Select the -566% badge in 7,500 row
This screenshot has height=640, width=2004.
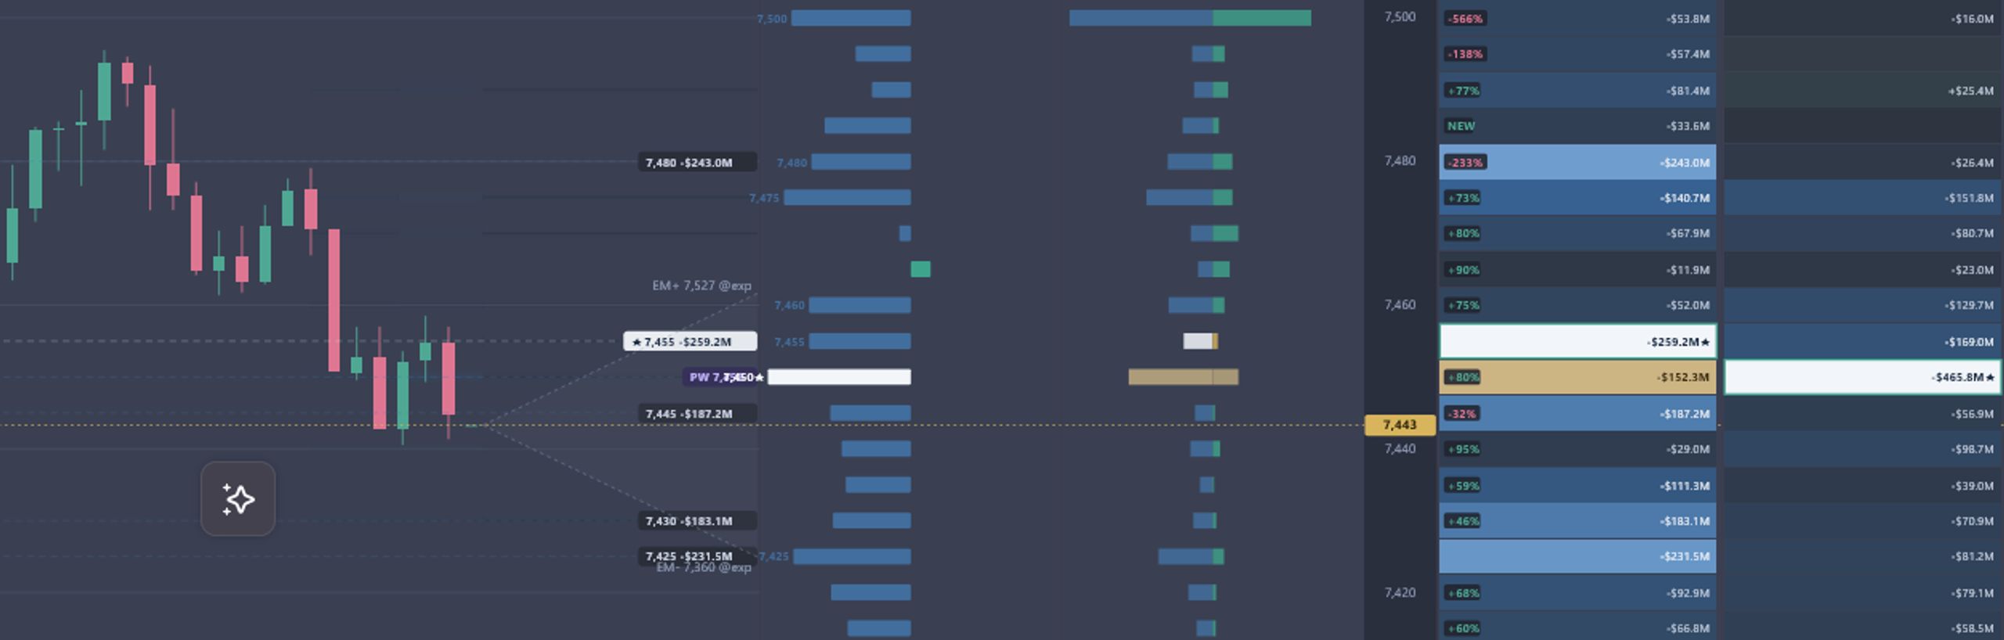click(1465, 19)
